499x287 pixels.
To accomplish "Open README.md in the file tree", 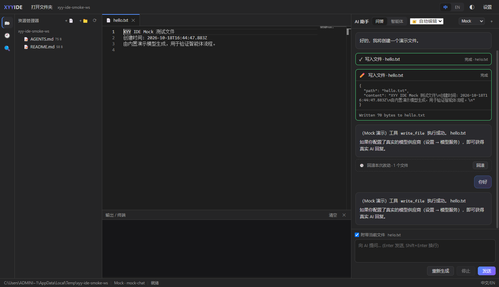I will pos(42,47).
